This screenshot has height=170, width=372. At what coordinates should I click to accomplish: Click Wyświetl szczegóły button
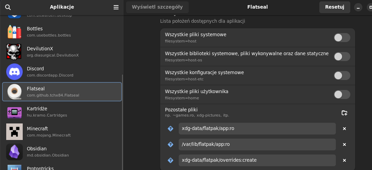click(157, 7)
